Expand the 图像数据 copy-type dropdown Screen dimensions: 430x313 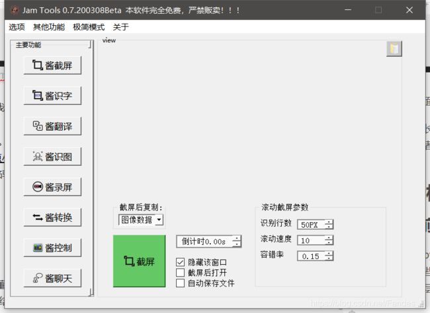(159, 220)
